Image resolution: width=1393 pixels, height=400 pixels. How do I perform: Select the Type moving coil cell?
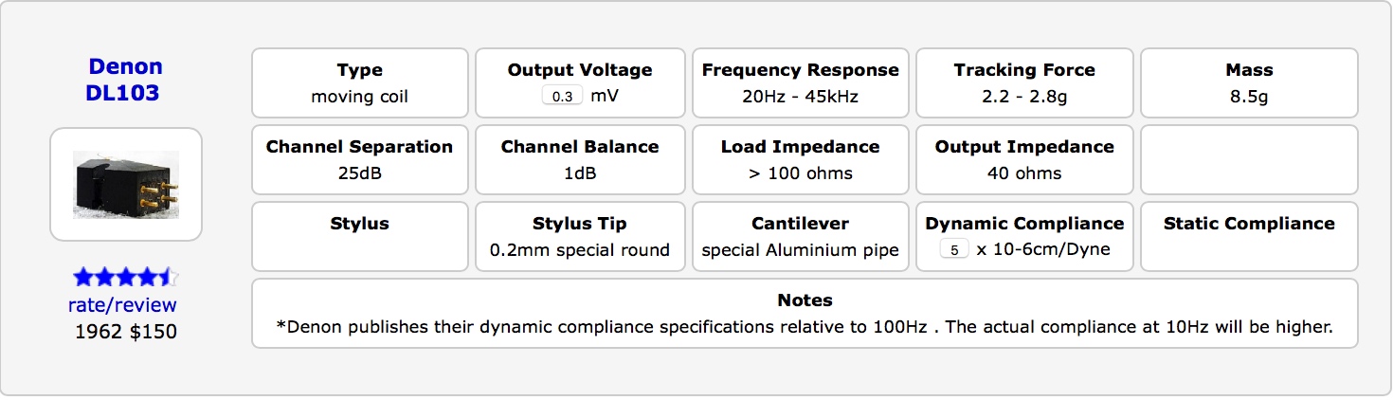tap(359, 83)
